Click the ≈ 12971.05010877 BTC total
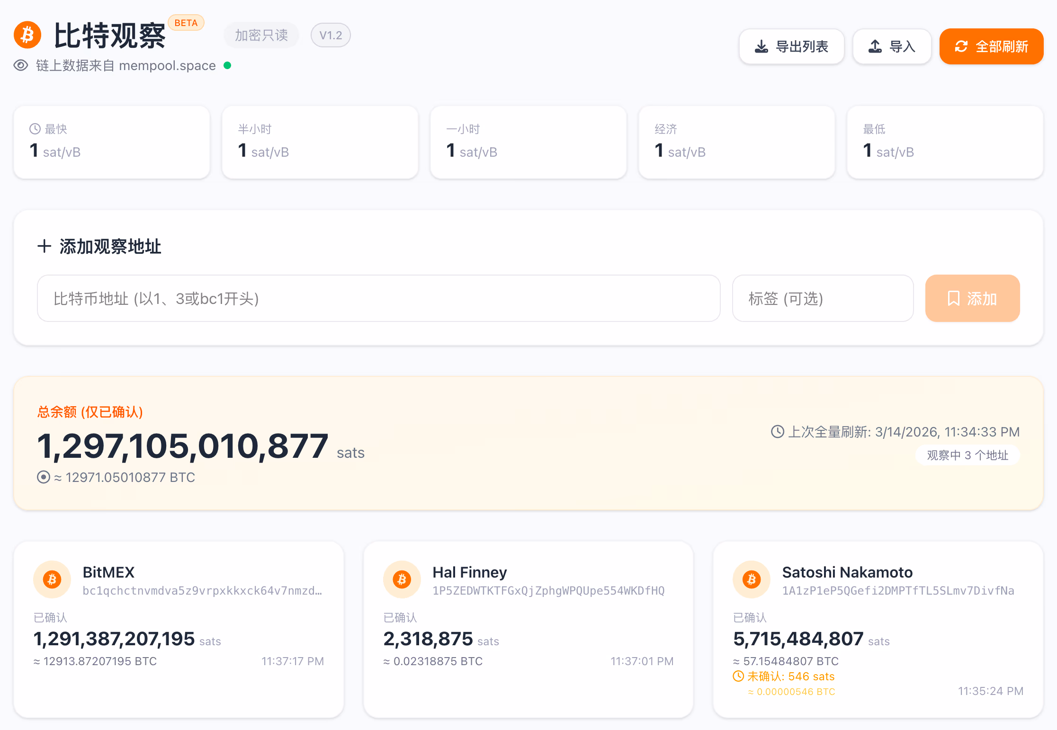This screenshot has height=730, width=1057. tap(125, 477)
